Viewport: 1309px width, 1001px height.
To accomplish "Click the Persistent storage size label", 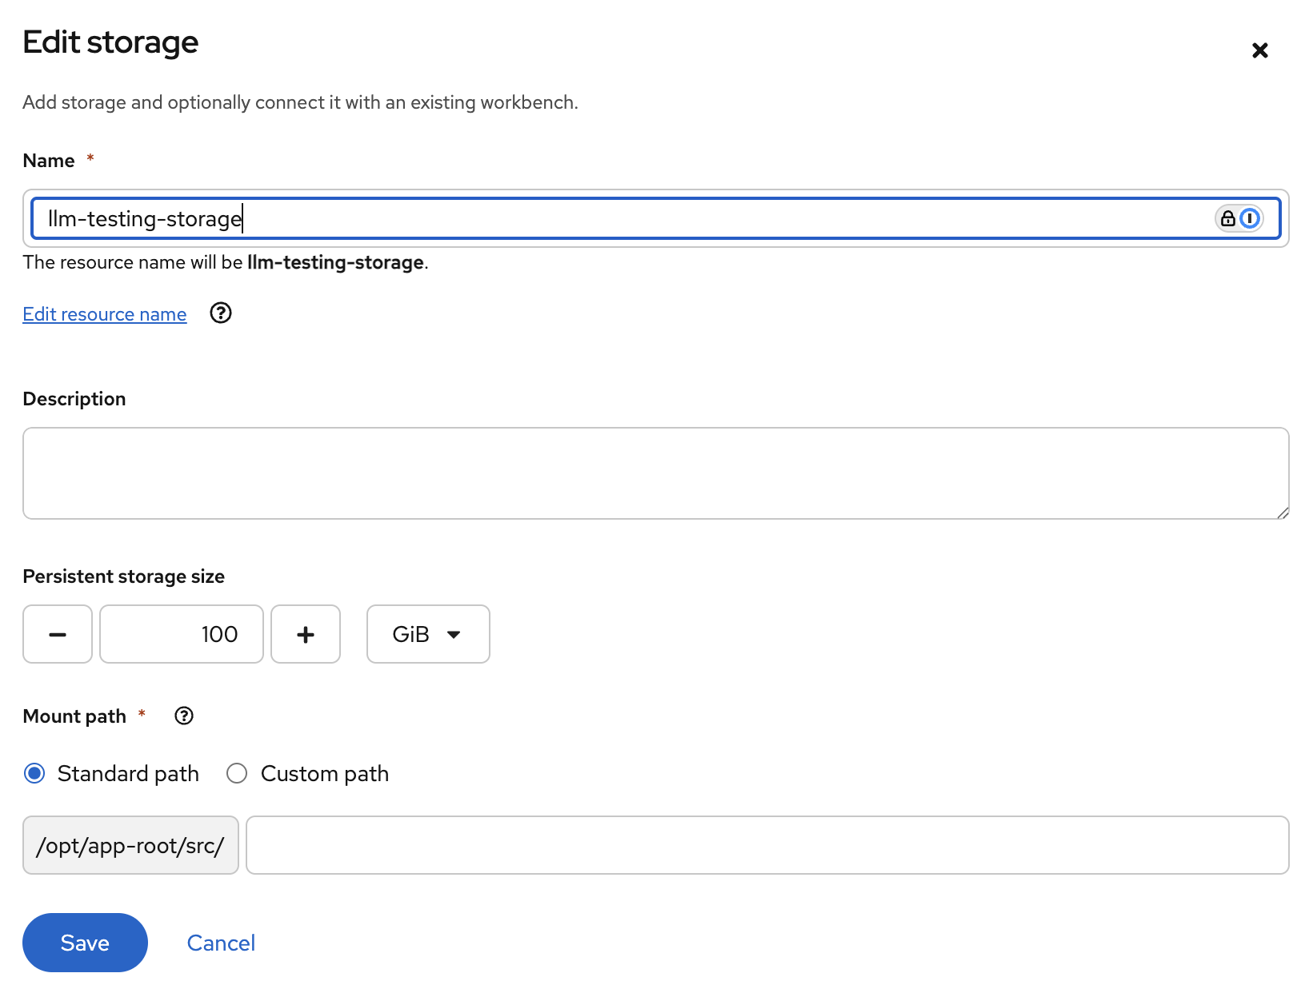I will click(124, 576).
